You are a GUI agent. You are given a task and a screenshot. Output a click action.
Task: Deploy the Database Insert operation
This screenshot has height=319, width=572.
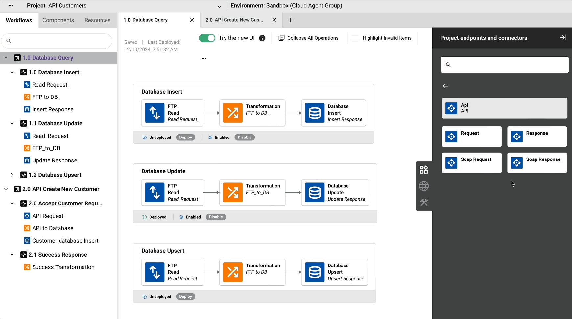coord(185,138)
